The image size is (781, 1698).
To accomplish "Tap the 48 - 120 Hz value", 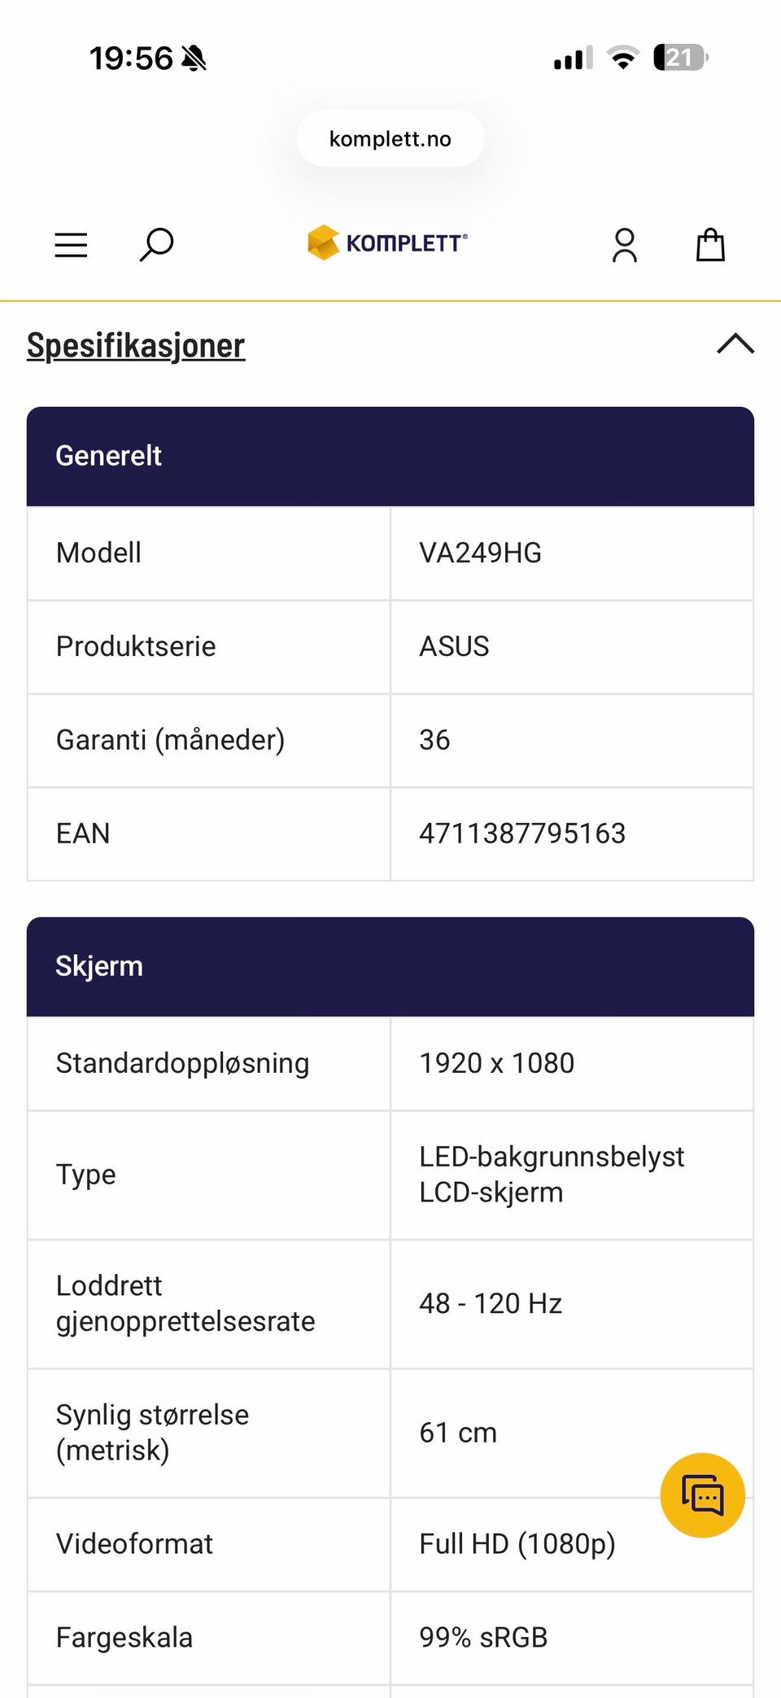I will coord(491,1303).
